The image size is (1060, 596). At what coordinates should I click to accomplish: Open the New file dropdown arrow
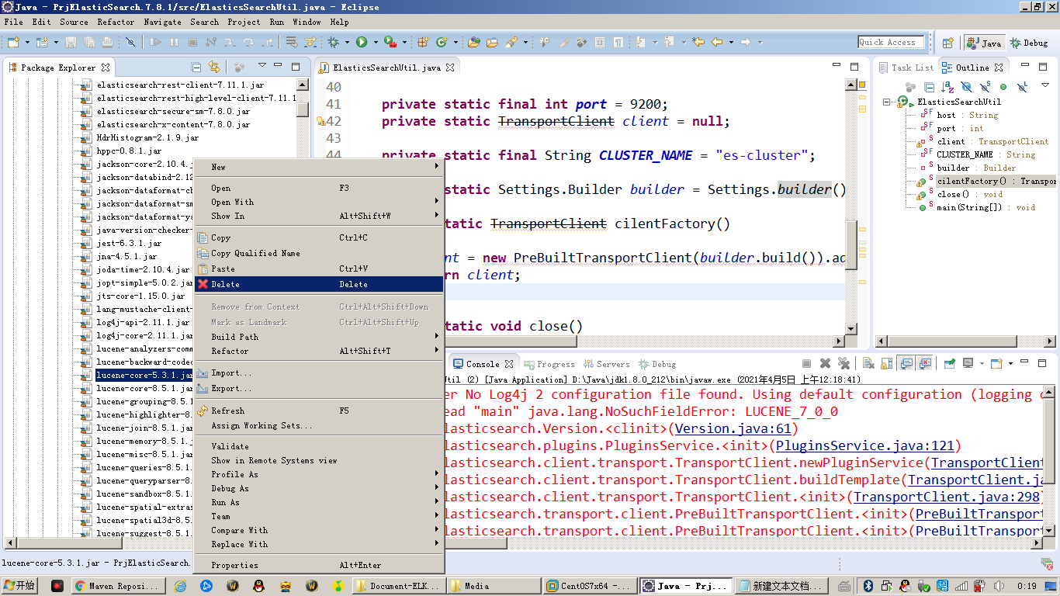point(27,42)
